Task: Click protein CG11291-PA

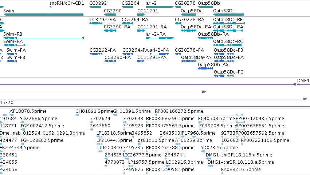Action: 141,61
